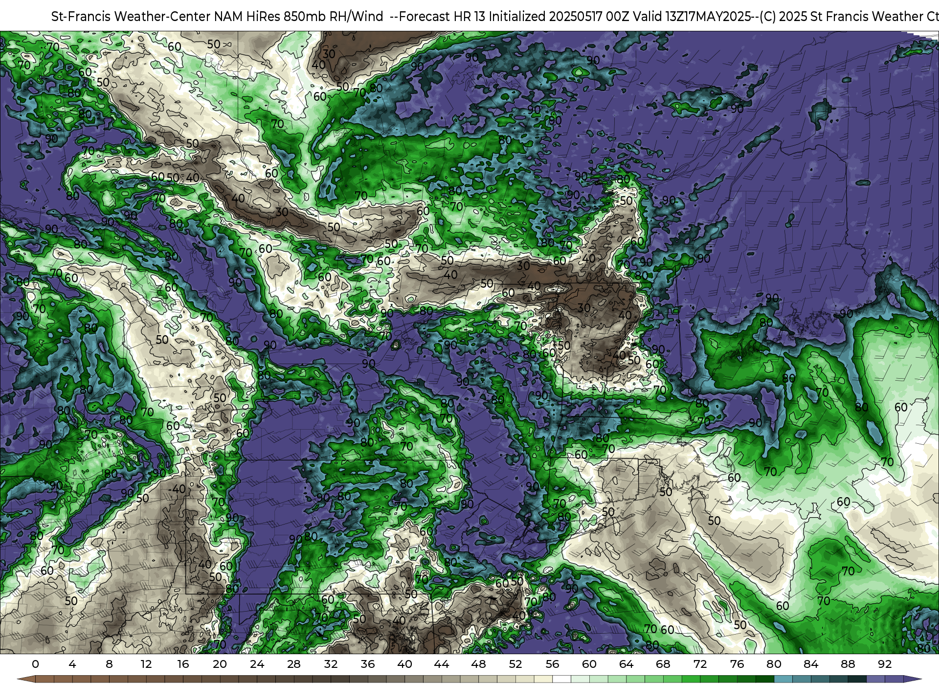Click the colorbar legend label '16'

(x=183, y=664)
